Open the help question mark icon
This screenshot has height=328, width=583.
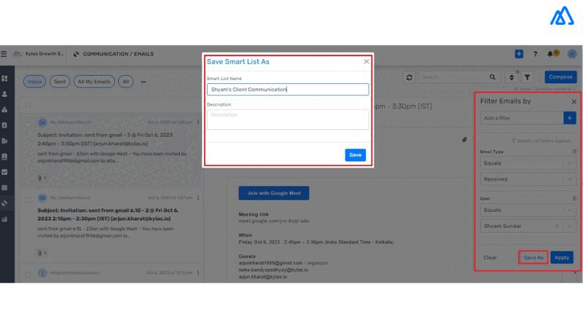[535, 54]
